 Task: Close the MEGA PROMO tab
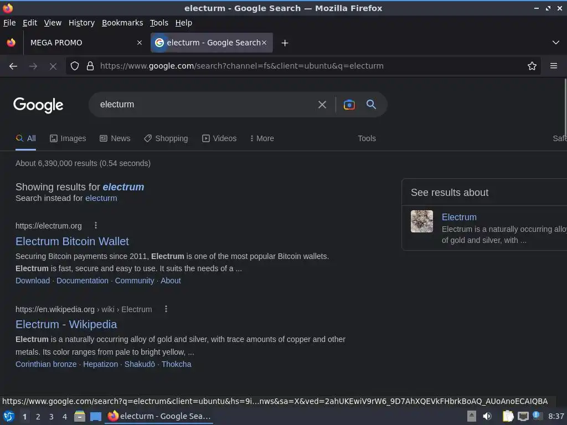click(x=140, y=43)
